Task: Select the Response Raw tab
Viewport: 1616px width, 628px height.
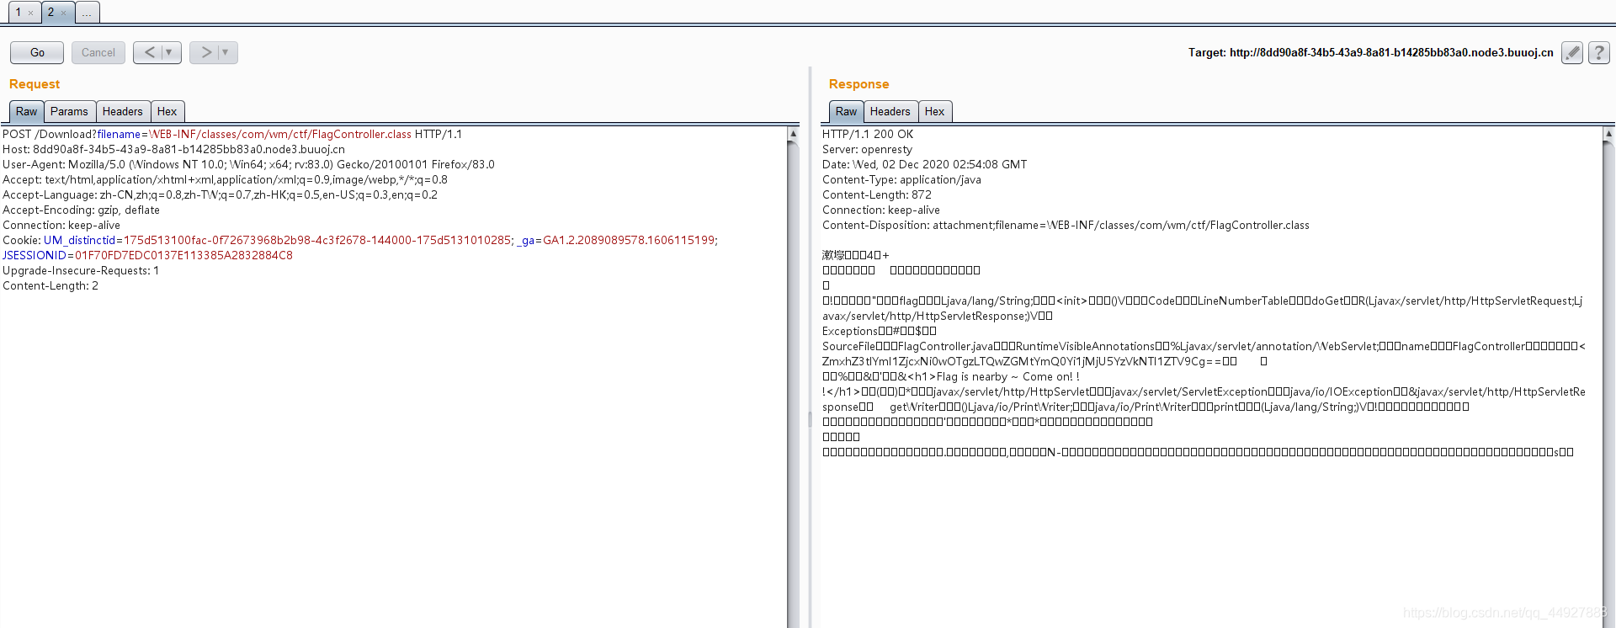Action: coord(846,111)
